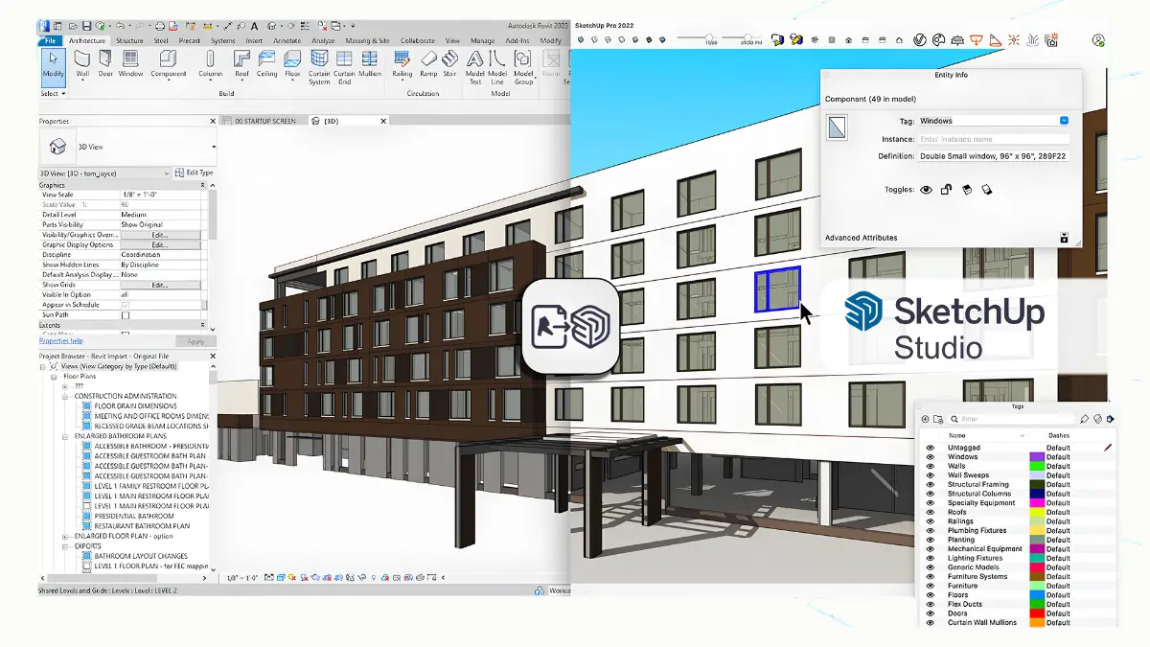Open the Select dropdown under Modify

[54, 94]
